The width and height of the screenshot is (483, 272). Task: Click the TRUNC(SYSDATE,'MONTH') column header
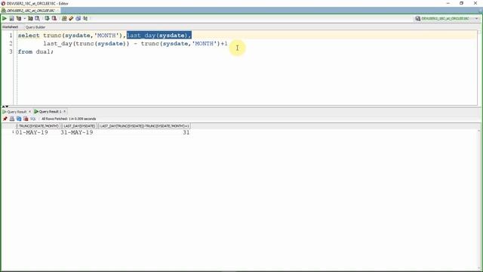tap(38, 126)
